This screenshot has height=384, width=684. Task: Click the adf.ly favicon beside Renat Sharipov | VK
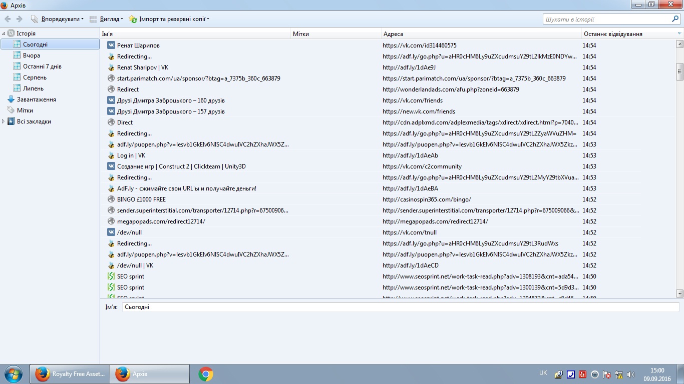point(111,67)
